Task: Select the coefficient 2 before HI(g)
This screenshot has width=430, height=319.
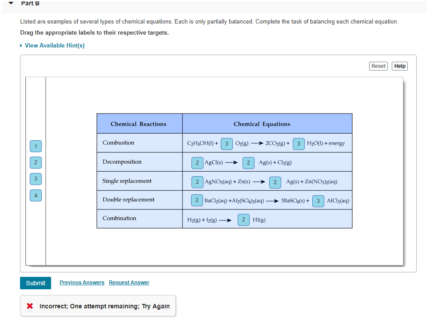Action: coord(243,219)
